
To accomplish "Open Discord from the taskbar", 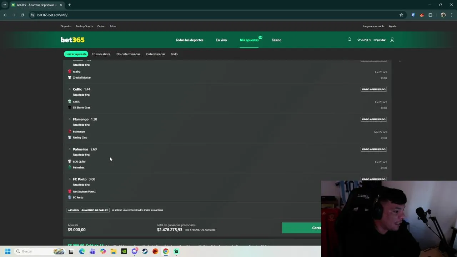I will point(135,251).
